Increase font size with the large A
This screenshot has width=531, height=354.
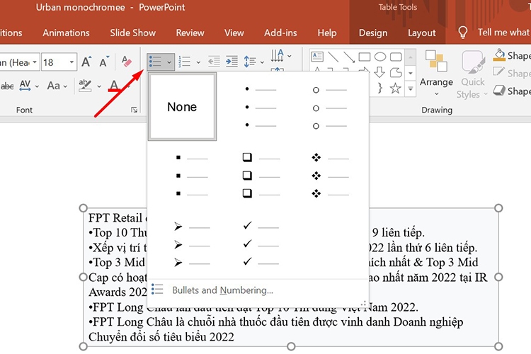coord(86,62)
